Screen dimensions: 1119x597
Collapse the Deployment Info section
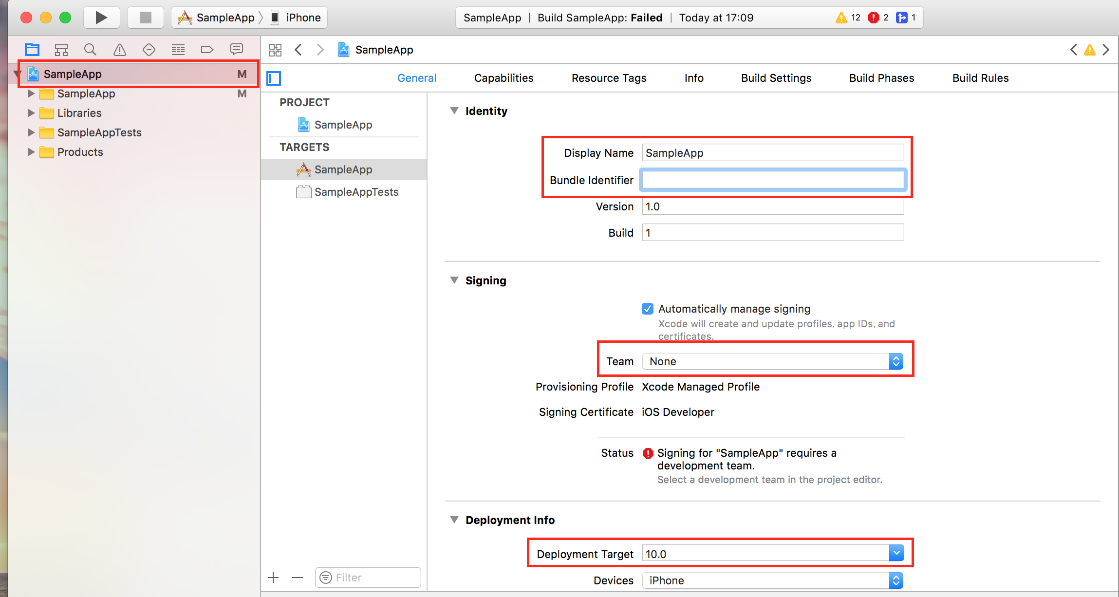[x=454, y=520]
